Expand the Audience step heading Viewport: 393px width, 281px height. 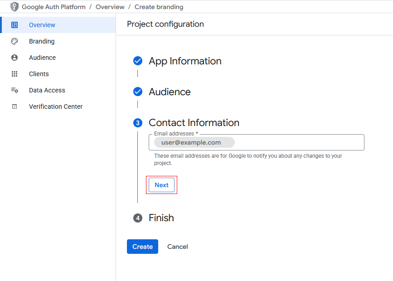(170, 92)
